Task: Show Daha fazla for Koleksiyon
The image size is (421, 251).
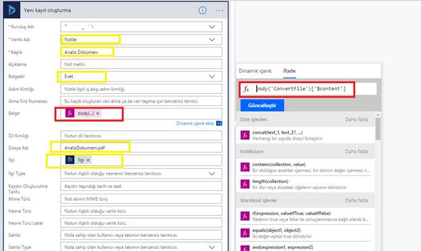Action: click(x=356, y=151)
